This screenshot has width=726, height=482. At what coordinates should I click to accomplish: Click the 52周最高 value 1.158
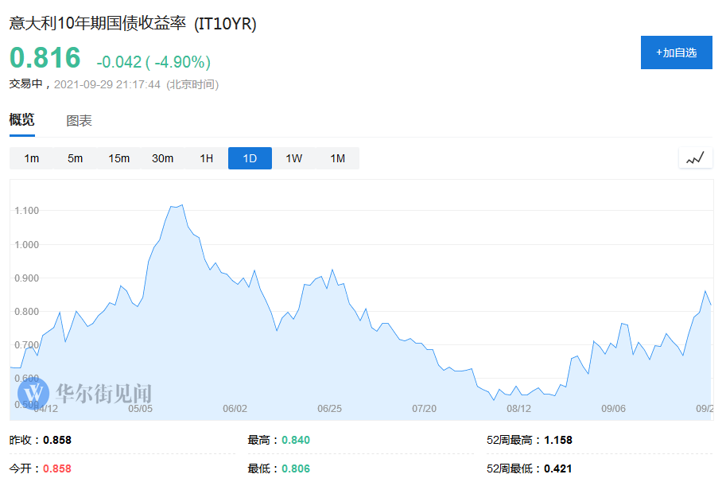pyautogui.click(x=558, y=440)
